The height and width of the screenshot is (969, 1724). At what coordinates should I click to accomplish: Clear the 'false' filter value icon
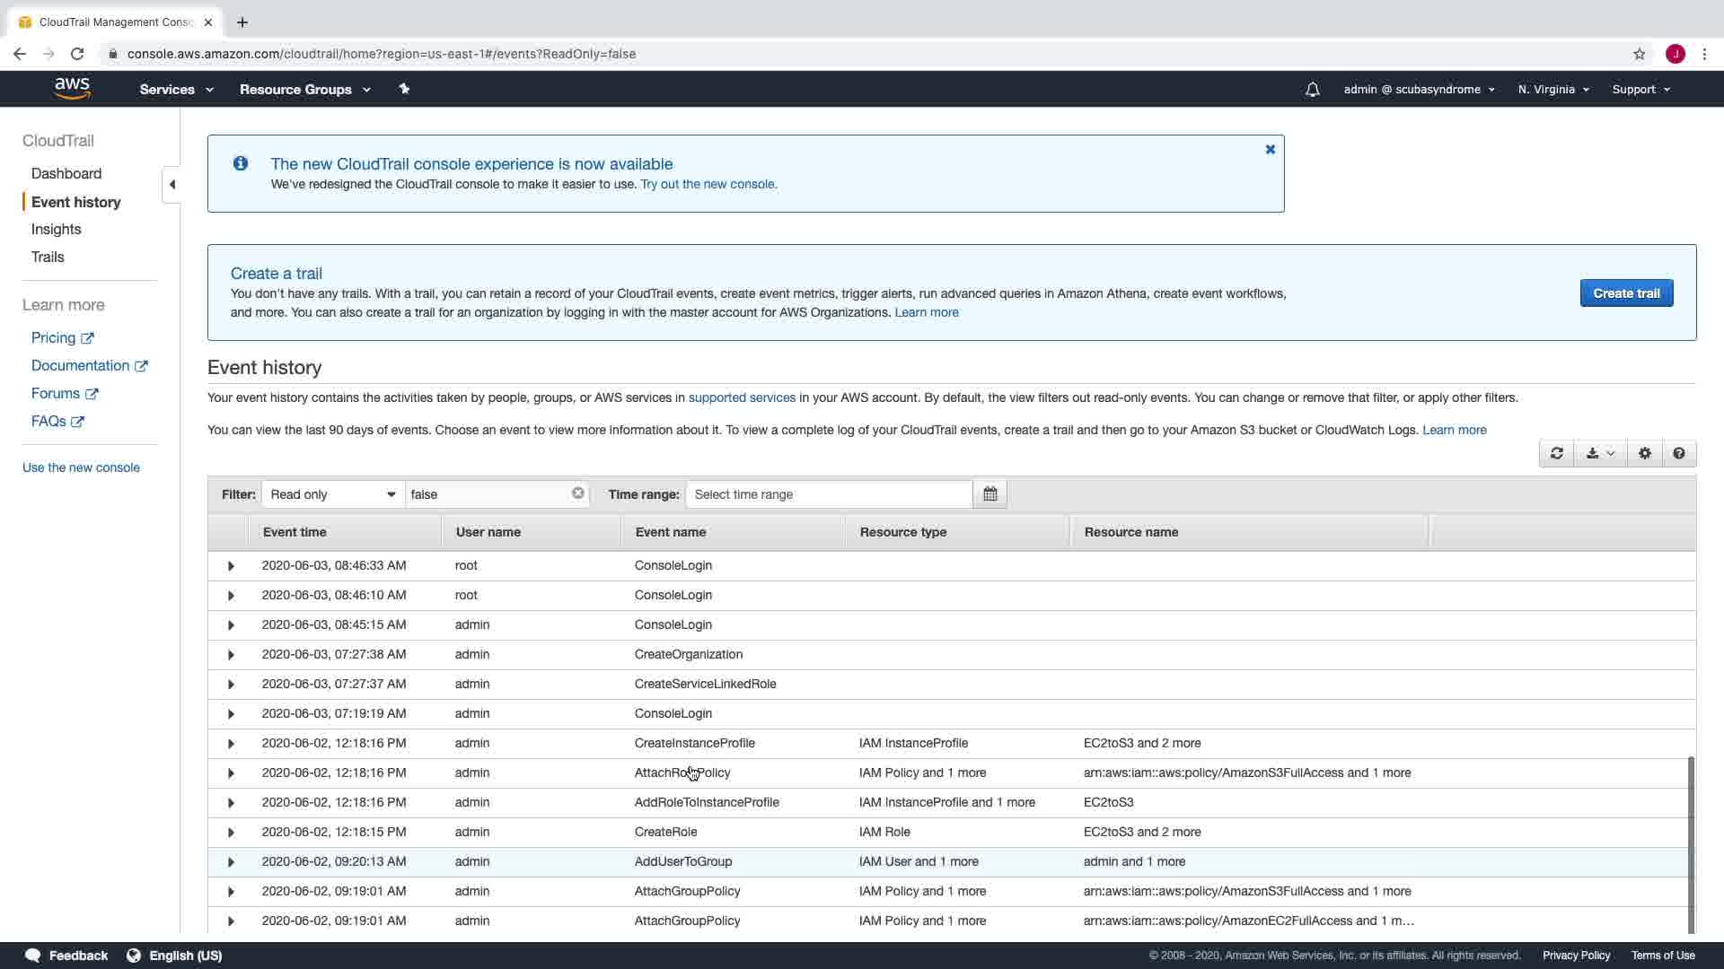tap(577, 493)
